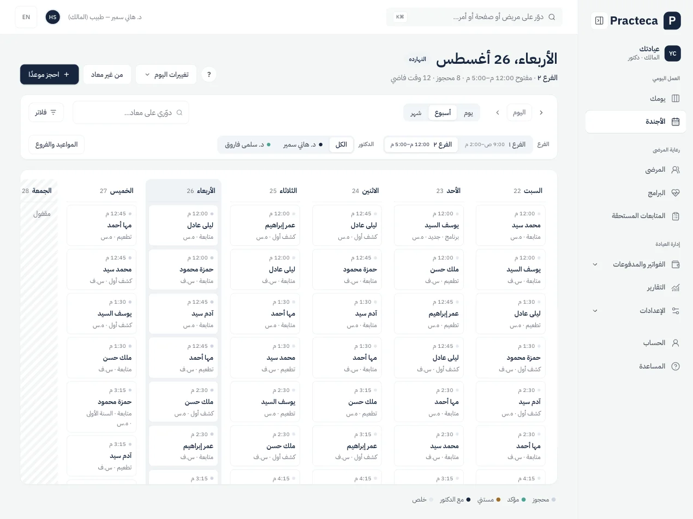Collapse the sidebar with the panel icon
The width and height of the screenshot is (693, 519).
pyautogui.click(x=599, y=21)
